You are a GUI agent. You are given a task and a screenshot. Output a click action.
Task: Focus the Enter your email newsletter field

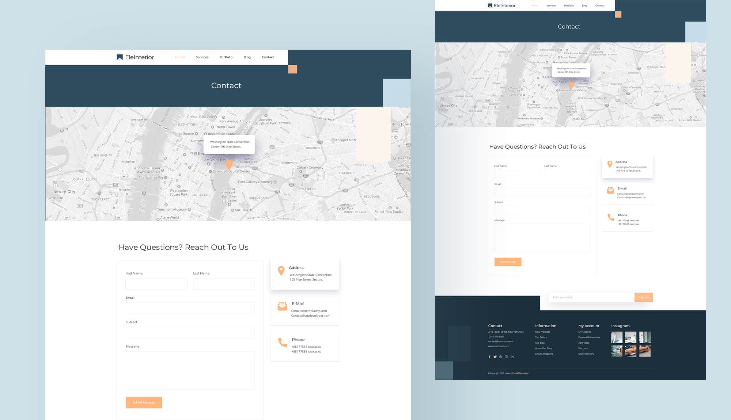pyautogui.click(x=591, y=297)
